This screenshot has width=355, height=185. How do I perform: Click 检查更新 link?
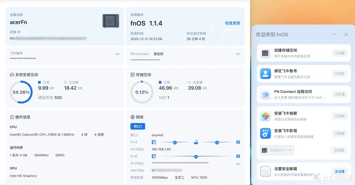(x=232, y=23)
